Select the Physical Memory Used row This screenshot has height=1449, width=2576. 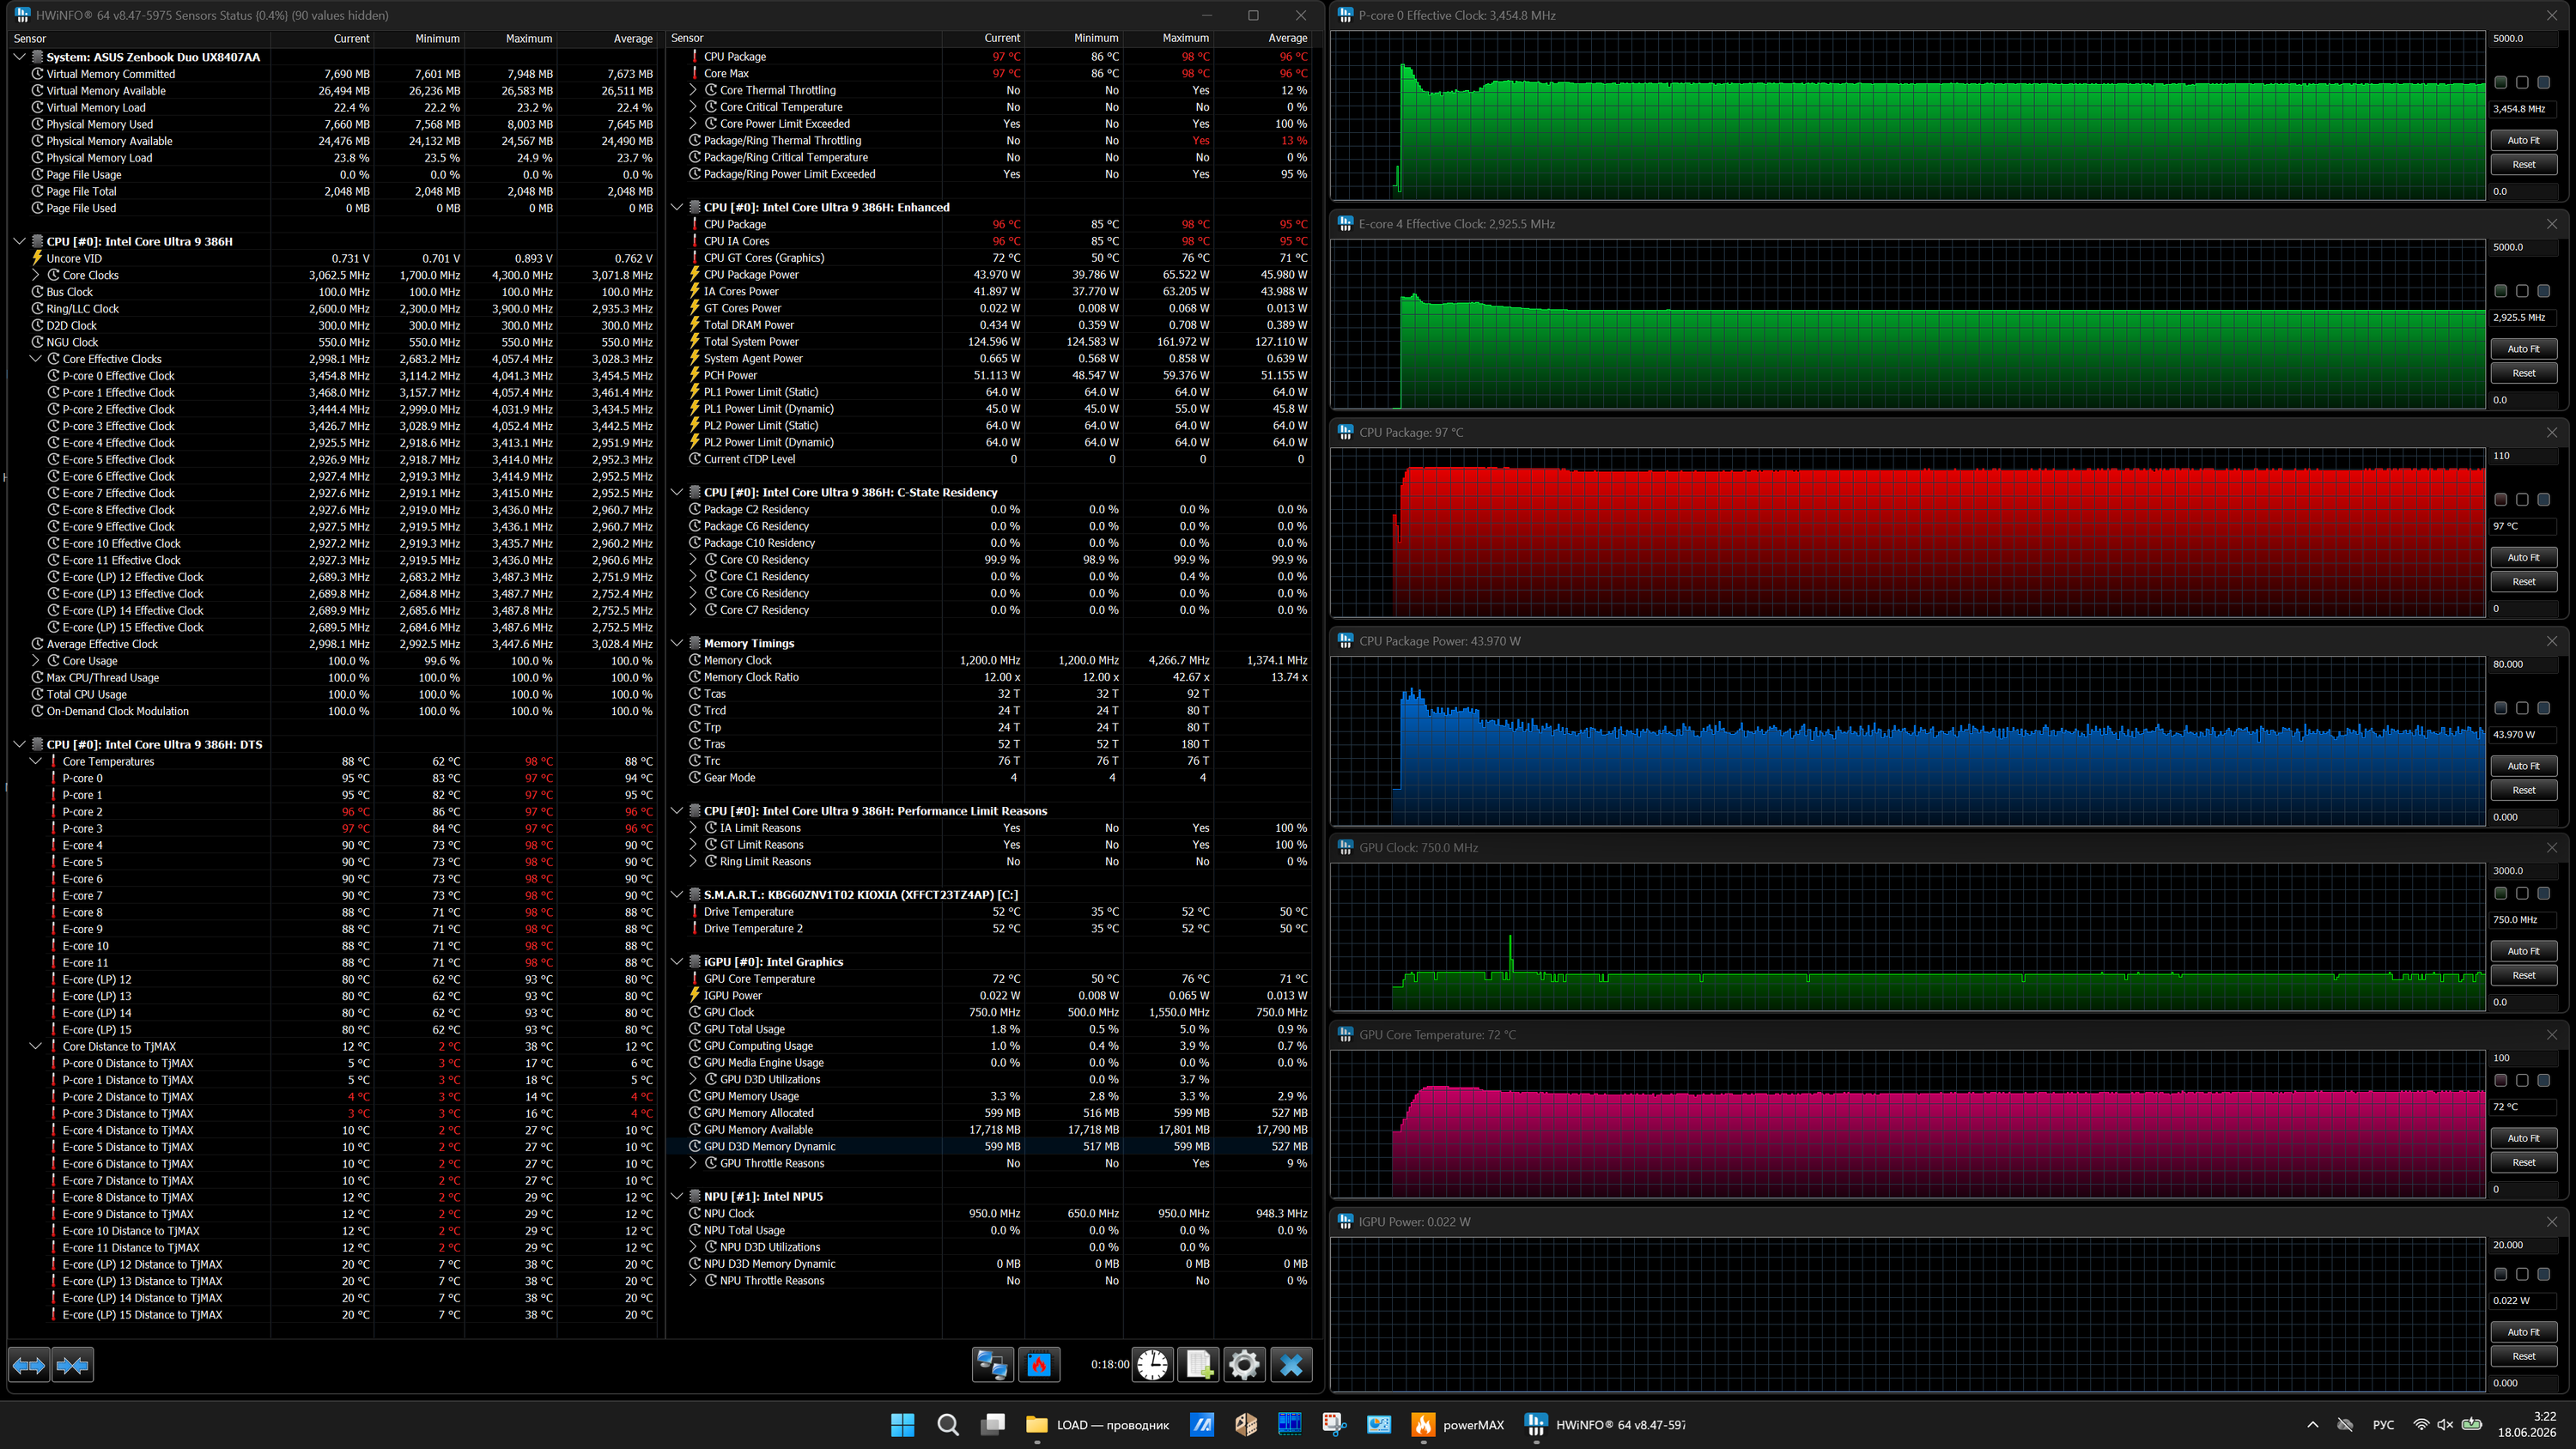pyautogui.click(x=332, y=124)
